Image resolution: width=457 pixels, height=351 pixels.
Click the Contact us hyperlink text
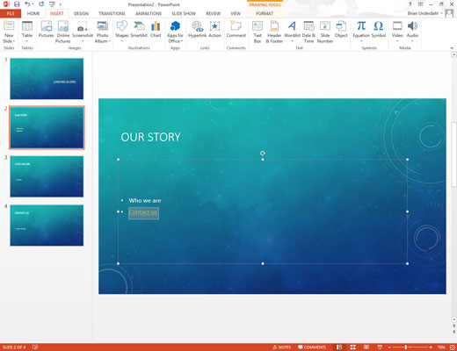coord(143,211)
